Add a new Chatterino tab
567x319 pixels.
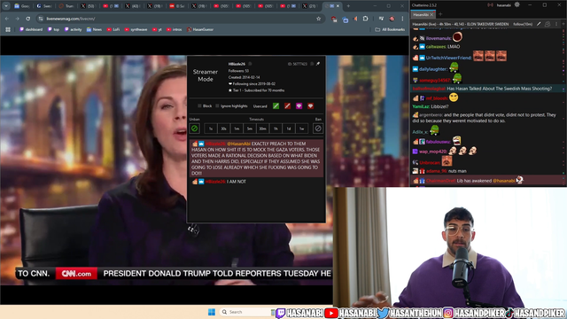click(440, 14)
